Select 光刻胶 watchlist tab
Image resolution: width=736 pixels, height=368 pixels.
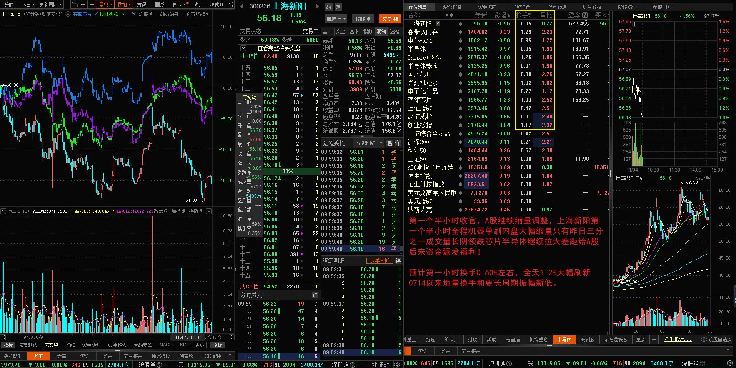point(588,340)
